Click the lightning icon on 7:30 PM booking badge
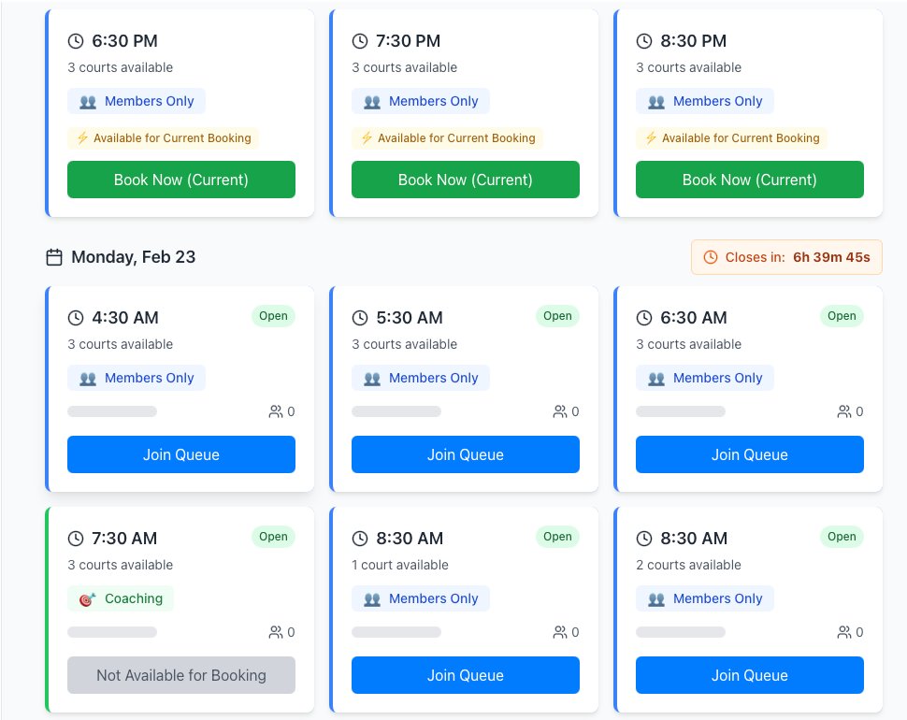This screenshot has height=720, width=907. [364, 137]
